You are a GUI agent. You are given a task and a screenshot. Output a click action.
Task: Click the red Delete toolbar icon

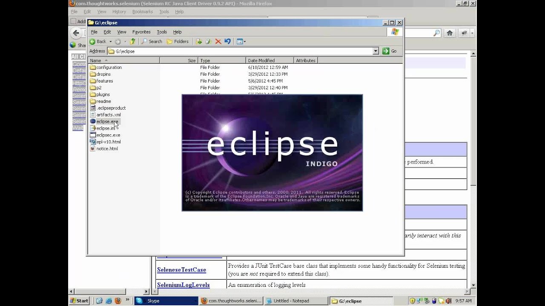tap(218, 41)
